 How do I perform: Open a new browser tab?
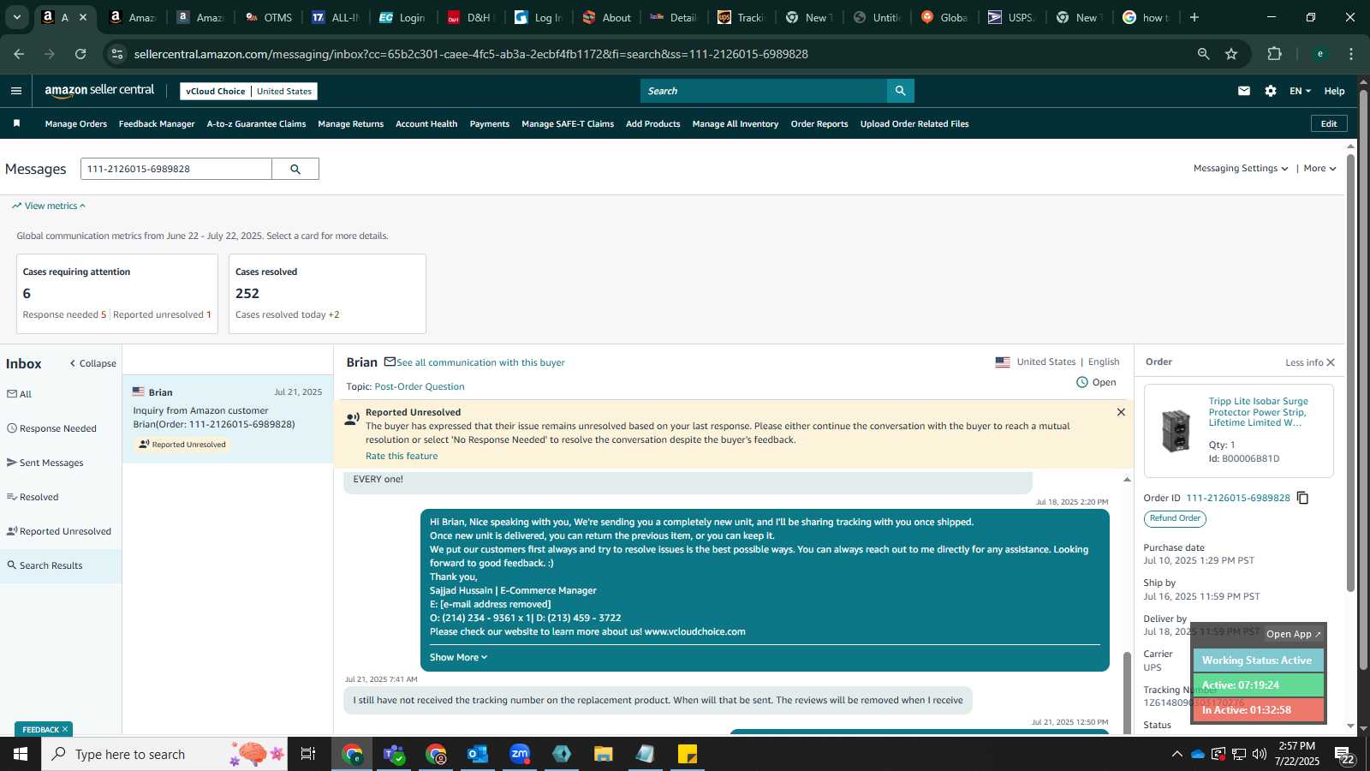[x=1194, y=17]
